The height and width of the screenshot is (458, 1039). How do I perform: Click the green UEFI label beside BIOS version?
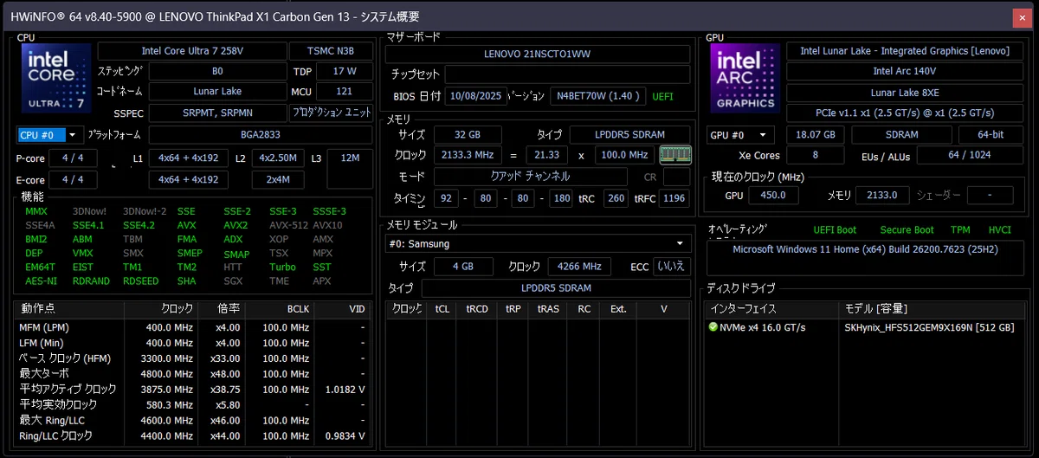point(662,96)
